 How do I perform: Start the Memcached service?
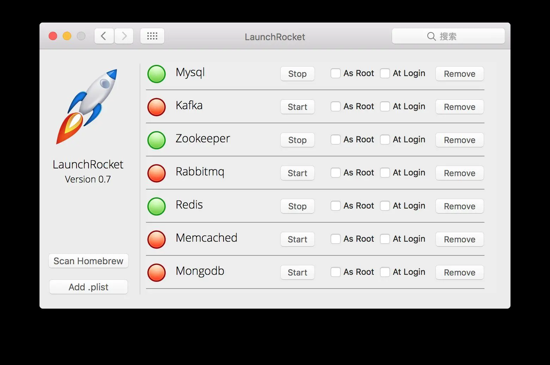click(297, 240)
